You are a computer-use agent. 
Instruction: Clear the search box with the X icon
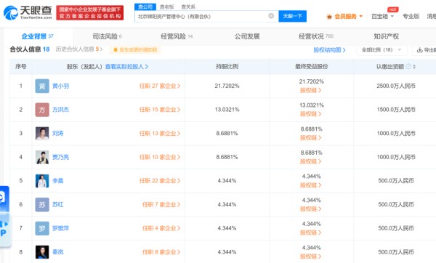[x=271, y=16]
